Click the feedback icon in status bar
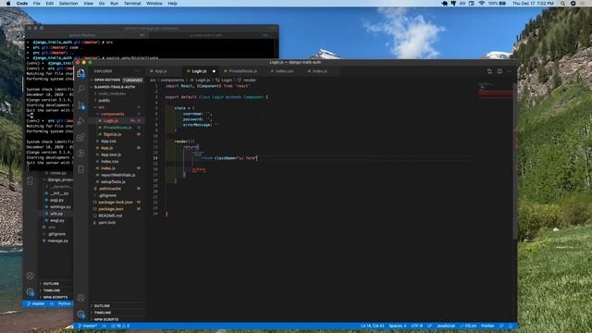This screenshot has width=592, height=333. pos(501,326)
